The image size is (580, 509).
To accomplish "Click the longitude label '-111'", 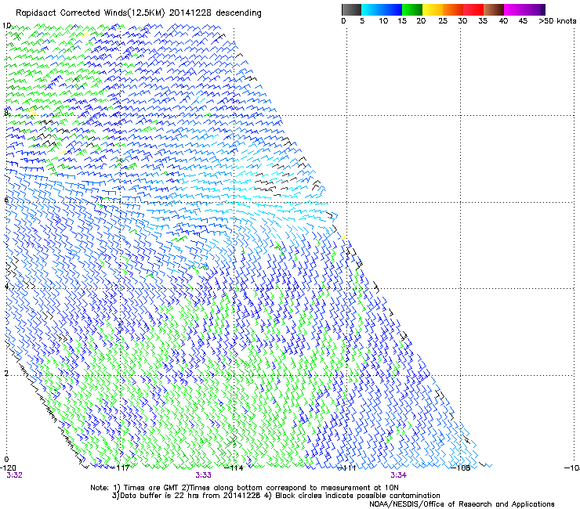I will 347,467.
